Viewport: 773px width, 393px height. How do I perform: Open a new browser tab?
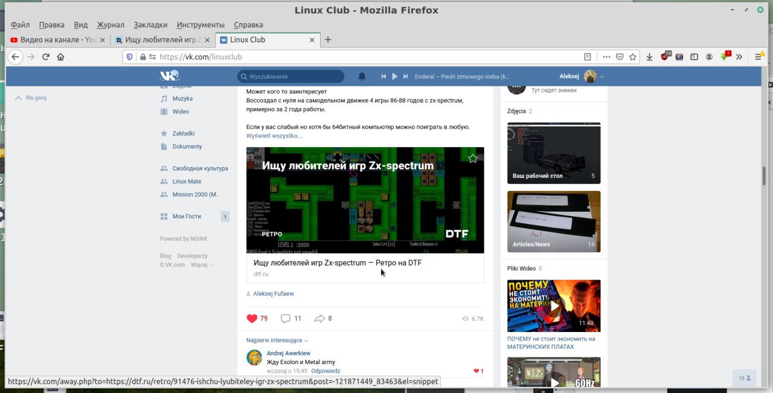[328, 40]
